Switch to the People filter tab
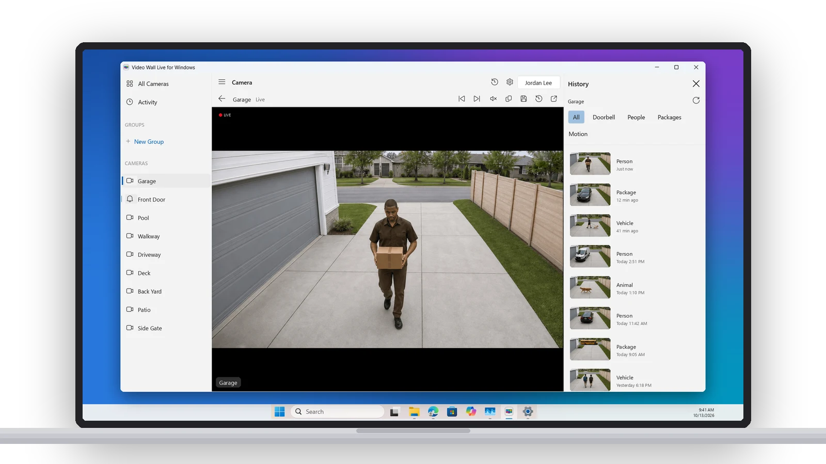This screenshot has width=826, height=464. (636, 117)
